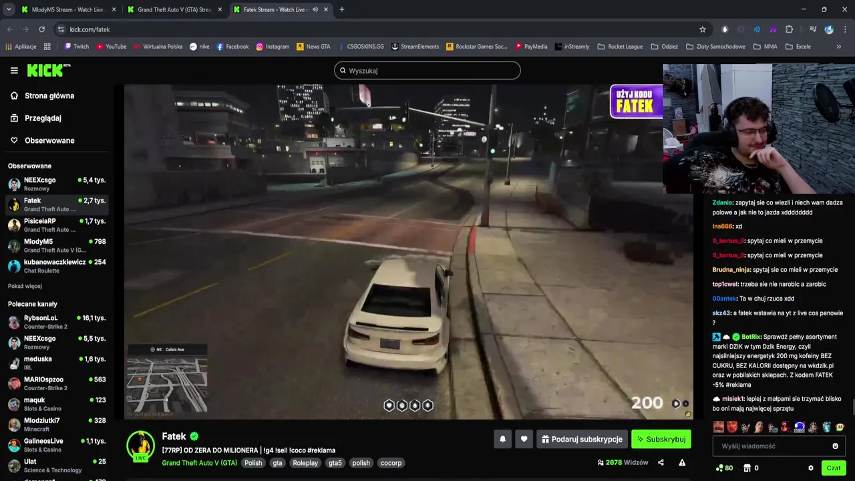Viewport: 855px width, 481px height.
Task: Open Twitch bookmark
Action: [76, 47]
